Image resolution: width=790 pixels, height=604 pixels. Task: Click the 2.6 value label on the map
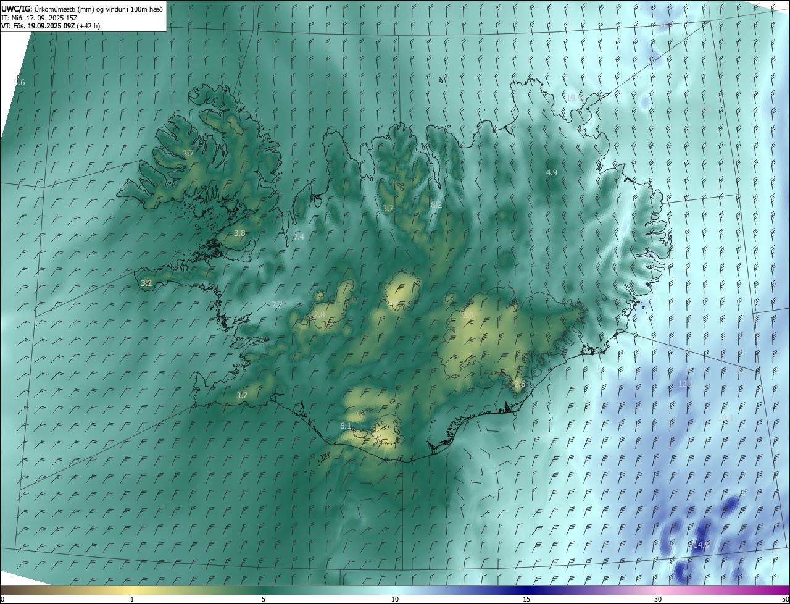[520, 384]
